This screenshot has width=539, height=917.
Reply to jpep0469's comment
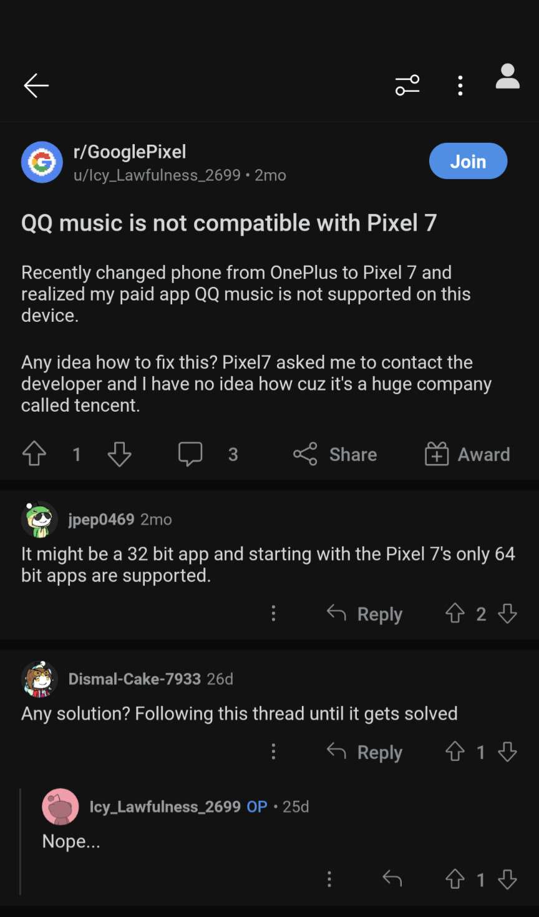pos(365,614)
